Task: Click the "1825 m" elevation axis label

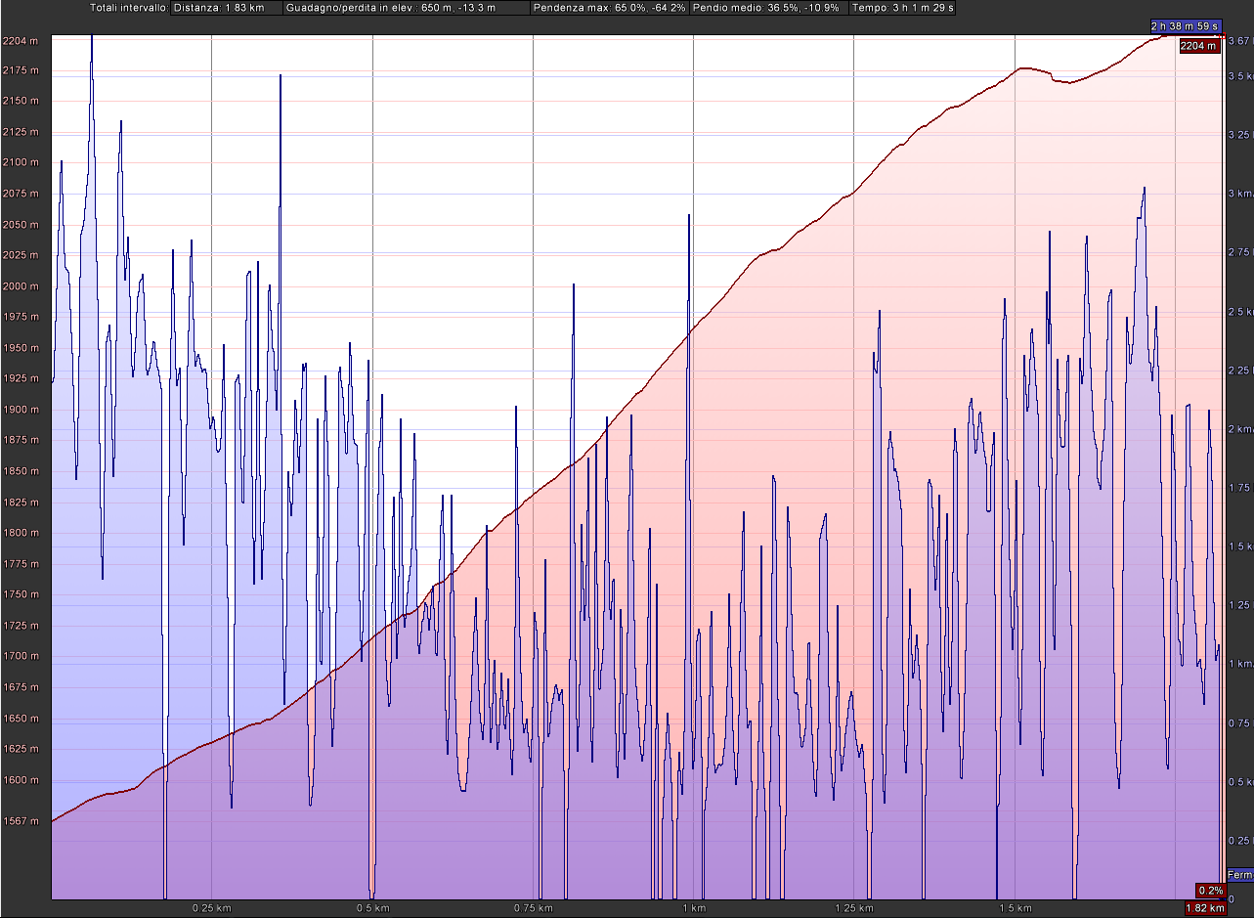Action: (x=22, y=503)
